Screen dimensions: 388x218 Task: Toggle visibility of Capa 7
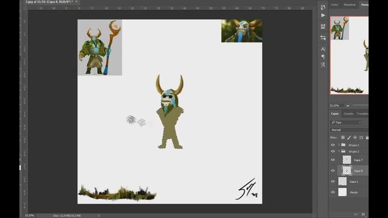point(333,160)
